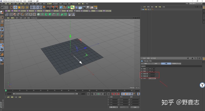Click frame 45 on the timeline ruler
Image resolution: width=205 pixels, height=111 pixels.
pyautogui.click(x=69, y=91)
